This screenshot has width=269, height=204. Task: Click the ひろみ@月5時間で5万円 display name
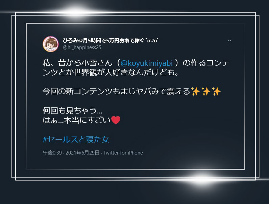103,41
